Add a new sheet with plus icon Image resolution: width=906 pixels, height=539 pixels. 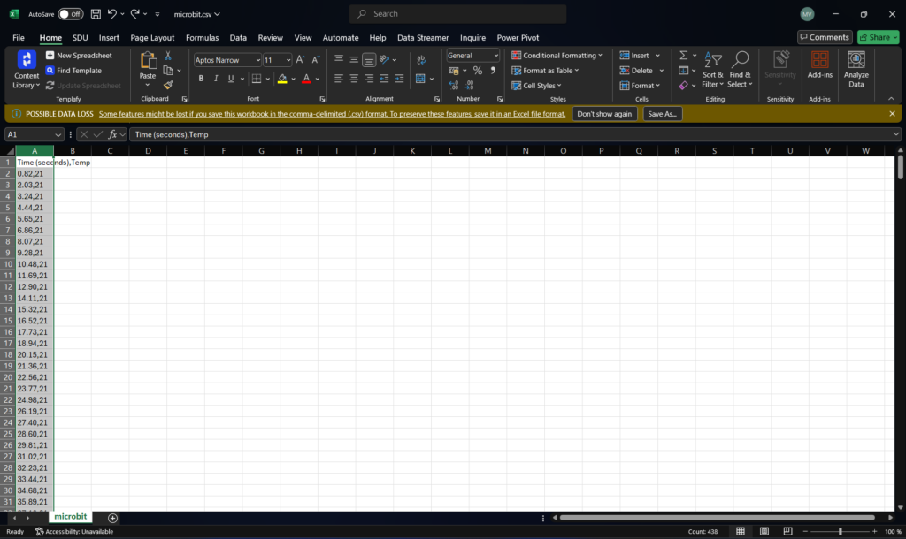point(112,518)
